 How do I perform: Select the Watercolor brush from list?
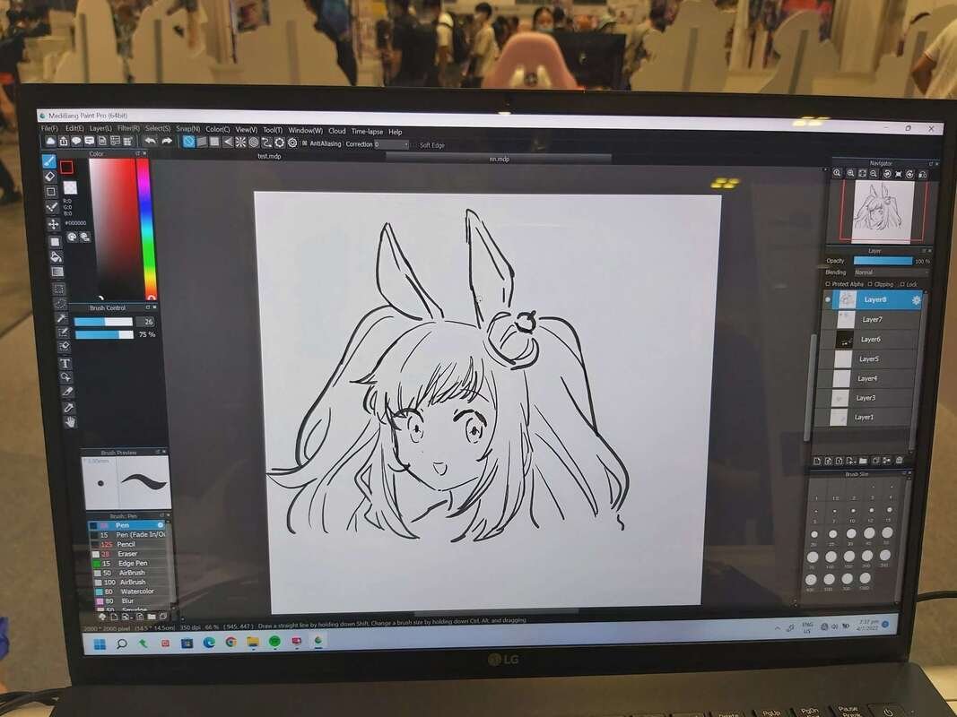[x=135, y=592]
